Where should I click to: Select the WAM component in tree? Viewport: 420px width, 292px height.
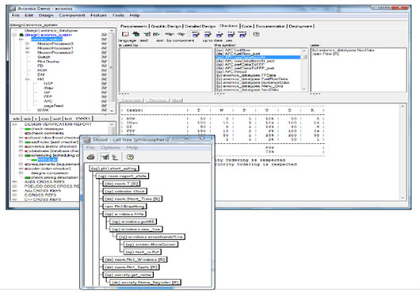(x=43, y=110)
